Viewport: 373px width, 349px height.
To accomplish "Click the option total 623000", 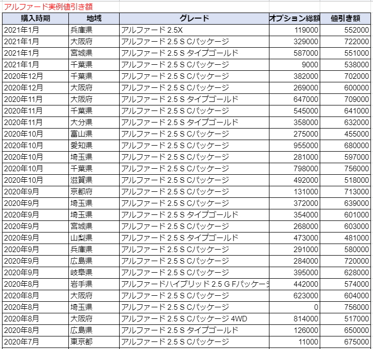I will pos(295,296).
